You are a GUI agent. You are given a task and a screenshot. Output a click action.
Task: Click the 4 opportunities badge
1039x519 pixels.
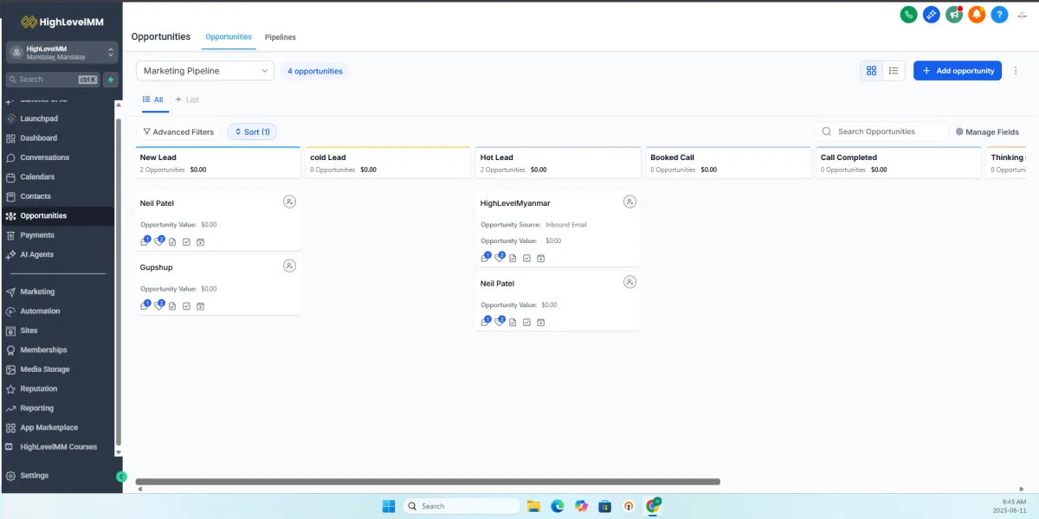[314, 71]
